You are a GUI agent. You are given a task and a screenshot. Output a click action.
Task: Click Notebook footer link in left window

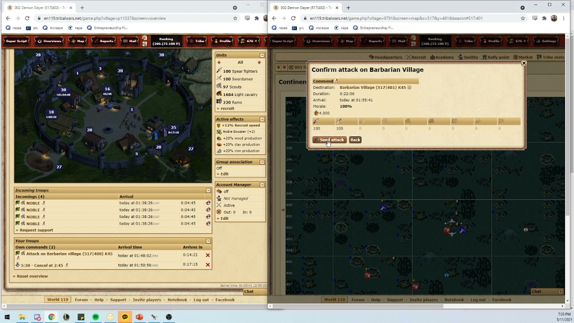coord(177,300)
